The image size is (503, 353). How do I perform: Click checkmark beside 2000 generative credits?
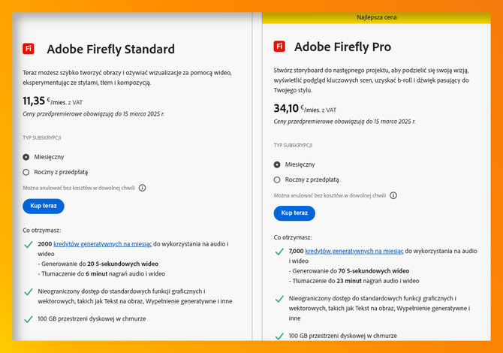(x=29, y=245)
